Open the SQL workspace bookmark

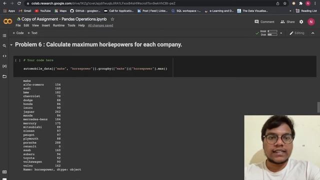point(186,11)
